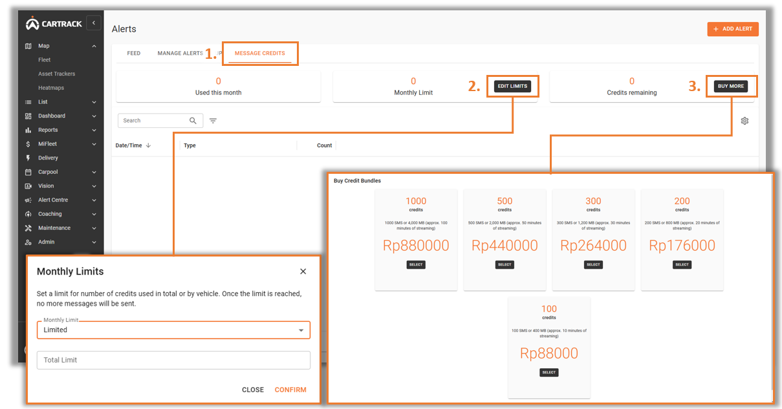This screenshot has width=782, height=409.
Task: Click the Carpool calendar icon
Action: [x=28, y=172]
